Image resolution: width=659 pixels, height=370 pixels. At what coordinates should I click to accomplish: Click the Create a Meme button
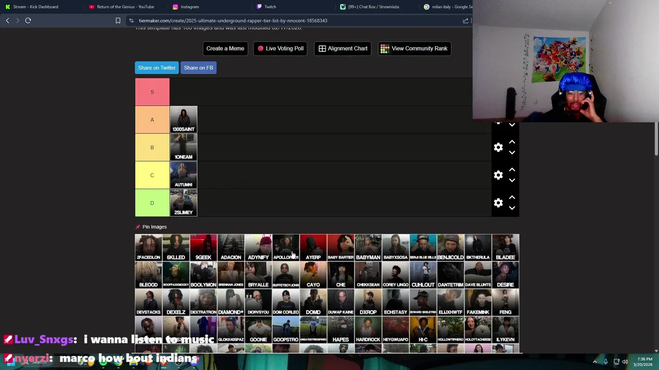pos(225,48)
